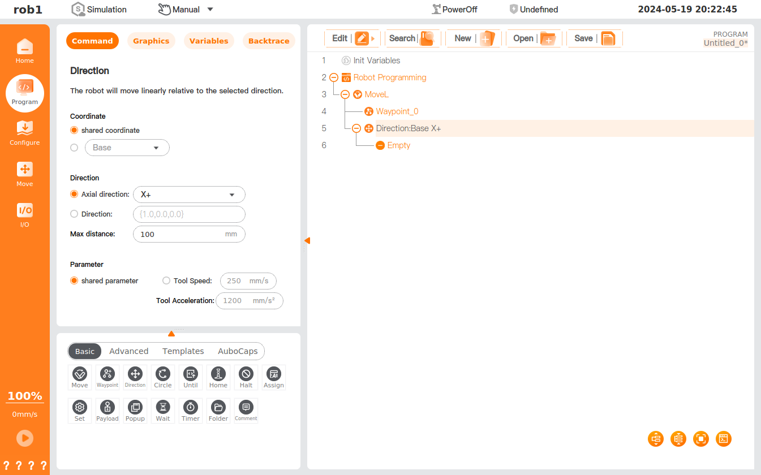This screenshot has width=761, height=475.
Task: Collapse the MoveL tree node
Action: [345, 94]
